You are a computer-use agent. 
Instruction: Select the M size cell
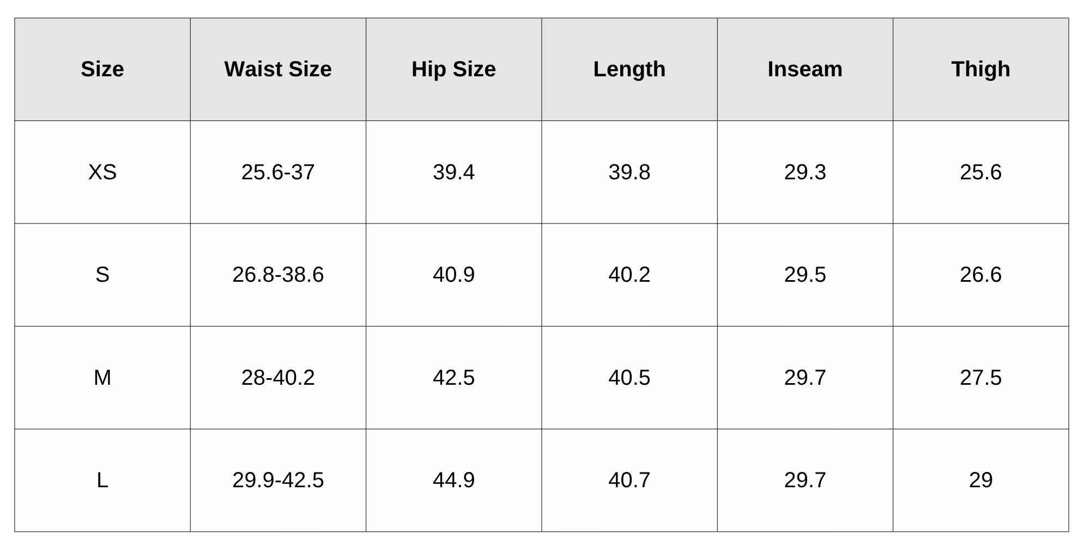coord(102,378)
